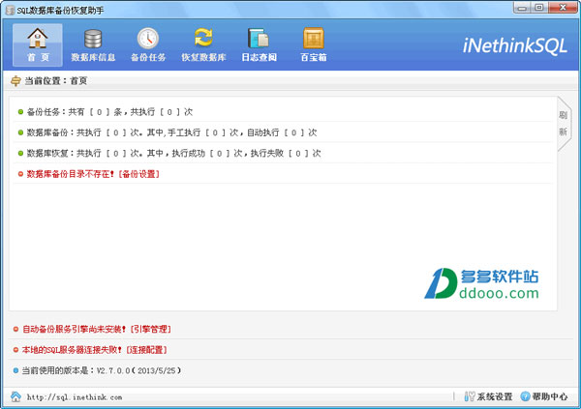The image size is (581, 409).
Task: Click the iNethinkSQL logo
Action: (x=515, y=46)
